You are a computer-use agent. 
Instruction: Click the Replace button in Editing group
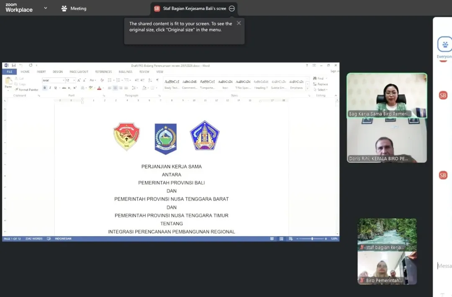point(321,84)
